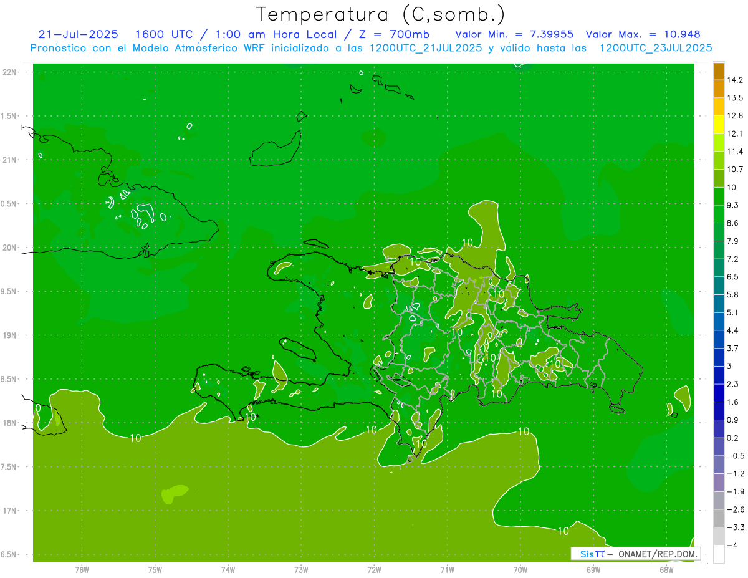This screenshot has width=748, height=578.
Task: Pick the green swatch between 9.3 and 10
Action: [719, 196]
